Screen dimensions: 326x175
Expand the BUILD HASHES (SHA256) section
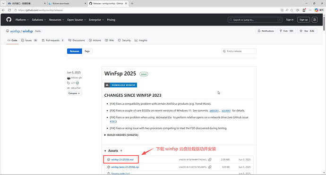coord(121,135)
